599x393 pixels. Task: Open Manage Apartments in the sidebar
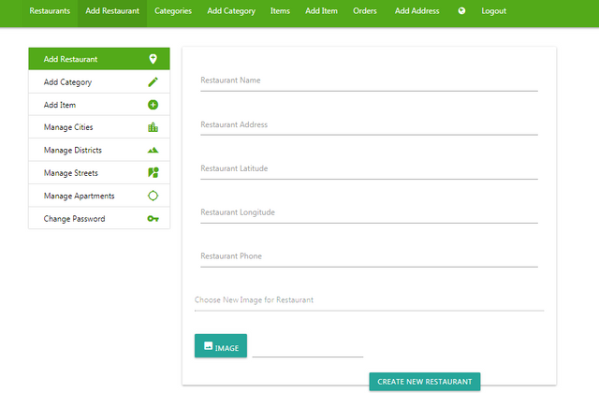(x=99, y=196)
